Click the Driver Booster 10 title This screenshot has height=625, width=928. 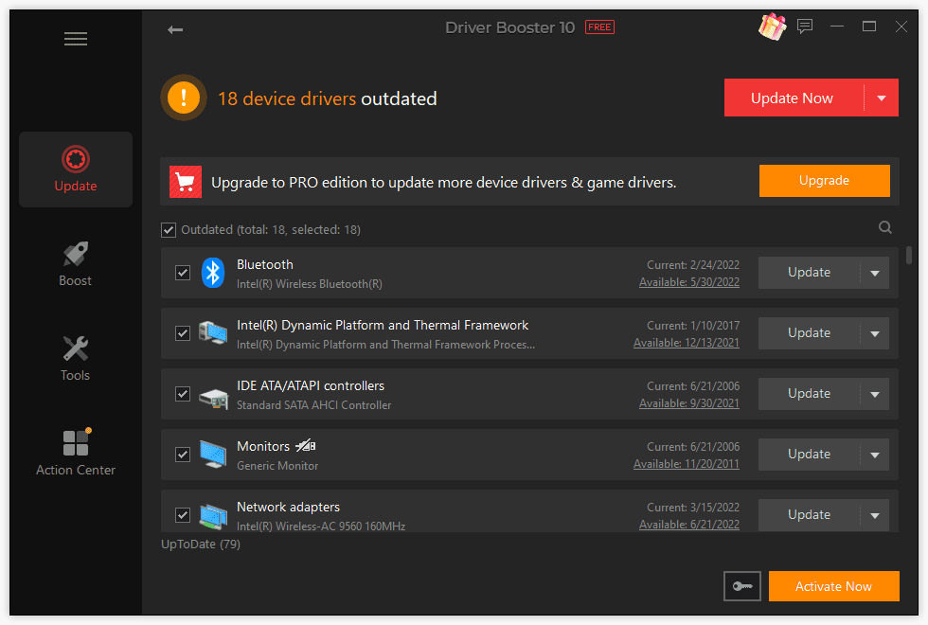pyautogui.click(x=510, y=27)
